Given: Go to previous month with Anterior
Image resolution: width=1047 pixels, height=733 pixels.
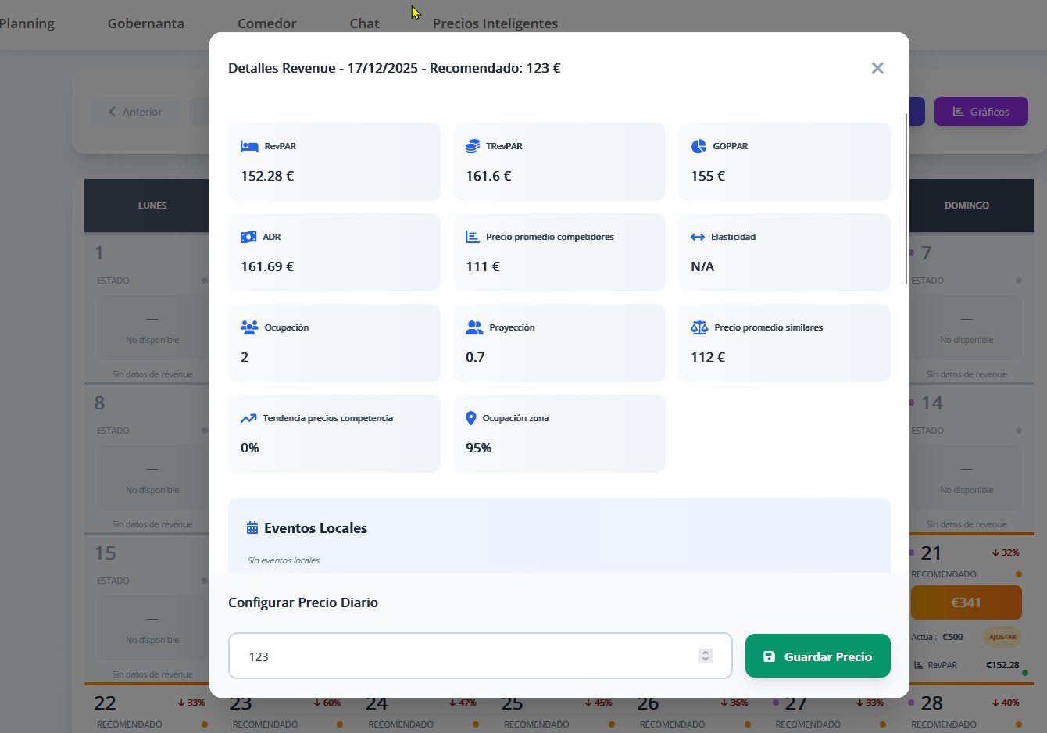Looking at the screenshot, I should (135, 112).
